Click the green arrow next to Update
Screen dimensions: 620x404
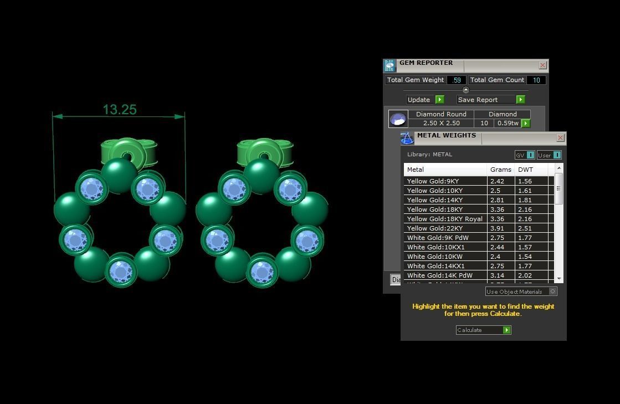coord(440,100)
